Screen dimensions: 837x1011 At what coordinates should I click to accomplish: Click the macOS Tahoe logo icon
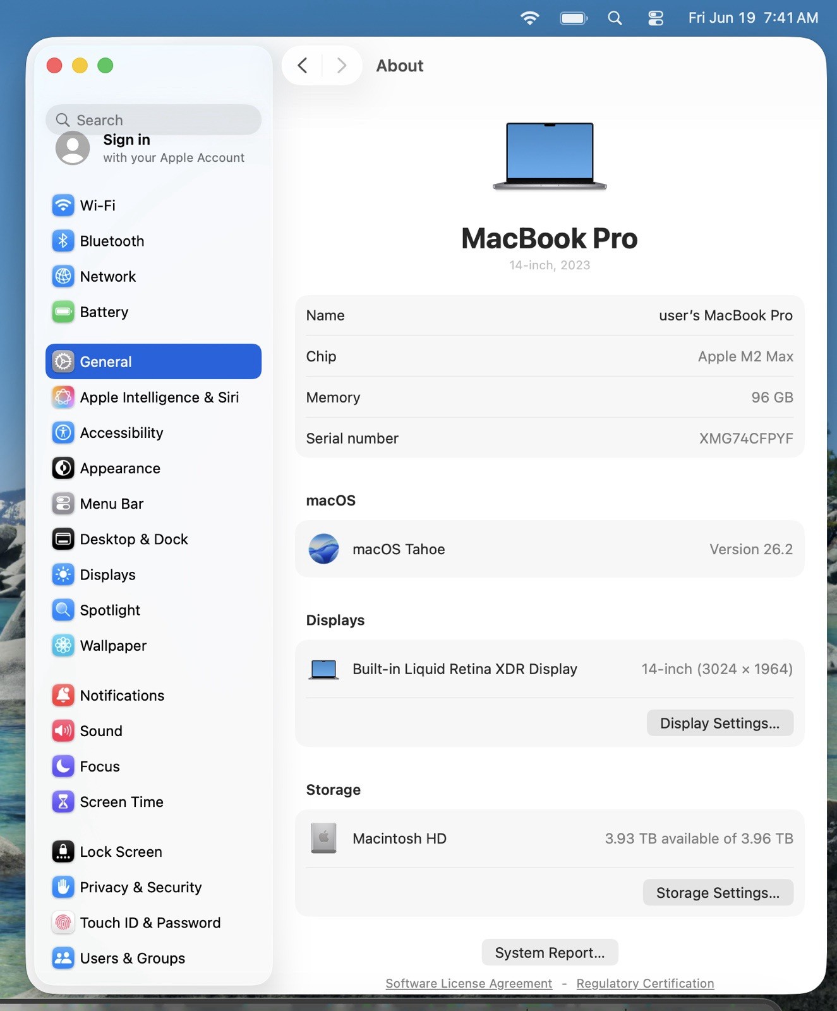click(x=323, y=548)
